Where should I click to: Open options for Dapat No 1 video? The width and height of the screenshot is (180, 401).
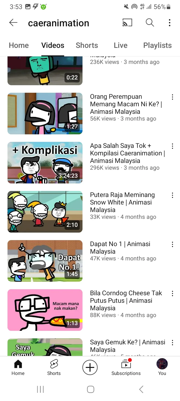click(172, 244)
